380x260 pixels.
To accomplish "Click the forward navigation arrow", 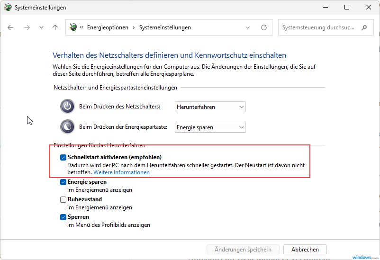I will 27,27.
